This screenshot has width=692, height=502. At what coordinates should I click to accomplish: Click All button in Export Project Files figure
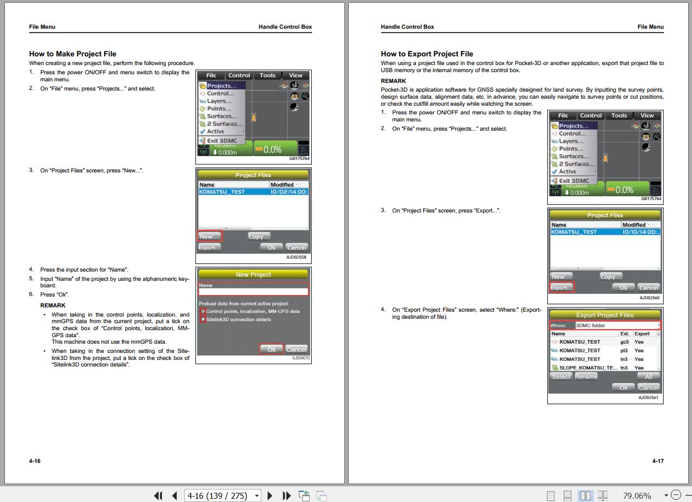pyautogui.click(x=649, y=376)
